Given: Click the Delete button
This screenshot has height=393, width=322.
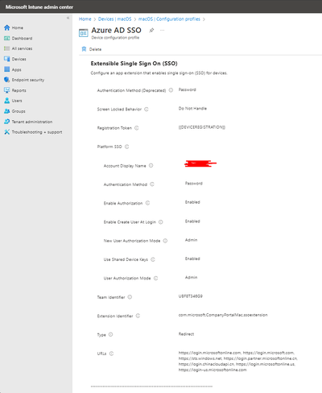Looking at the screenshot, I should (92, 49).
